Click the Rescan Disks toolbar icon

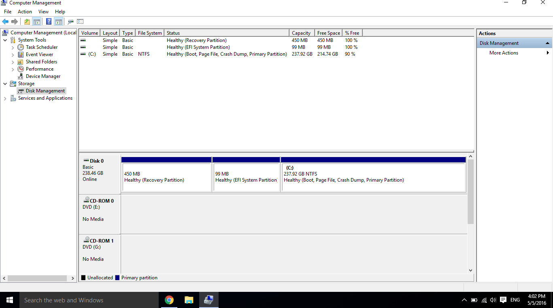[x=71, y=22]
